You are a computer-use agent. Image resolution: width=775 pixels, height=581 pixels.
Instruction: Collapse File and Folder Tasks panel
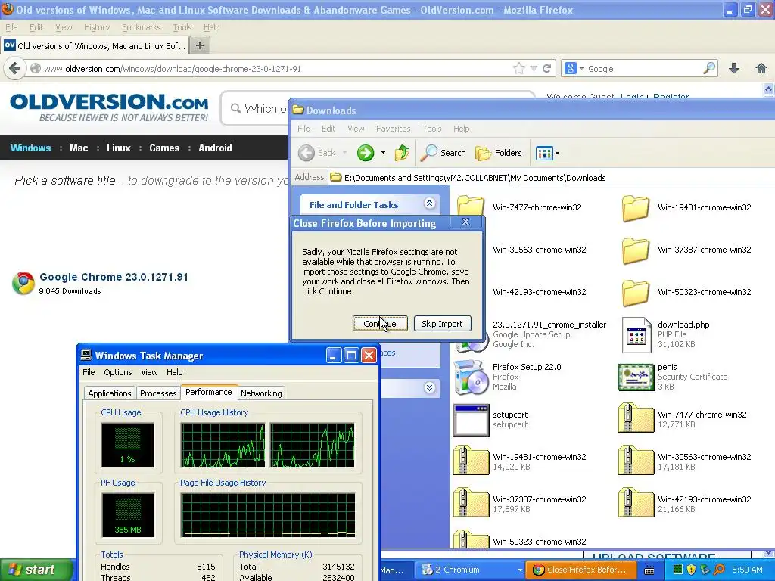pos(430,203)
